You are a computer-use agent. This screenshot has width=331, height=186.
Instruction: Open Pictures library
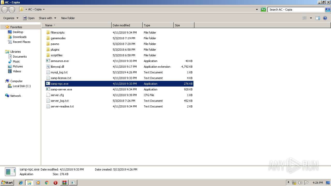[18, 66]
